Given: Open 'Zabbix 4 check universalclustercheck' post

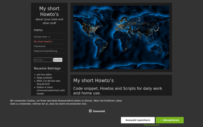Looking at the screenshot, I should coord(51,90).
